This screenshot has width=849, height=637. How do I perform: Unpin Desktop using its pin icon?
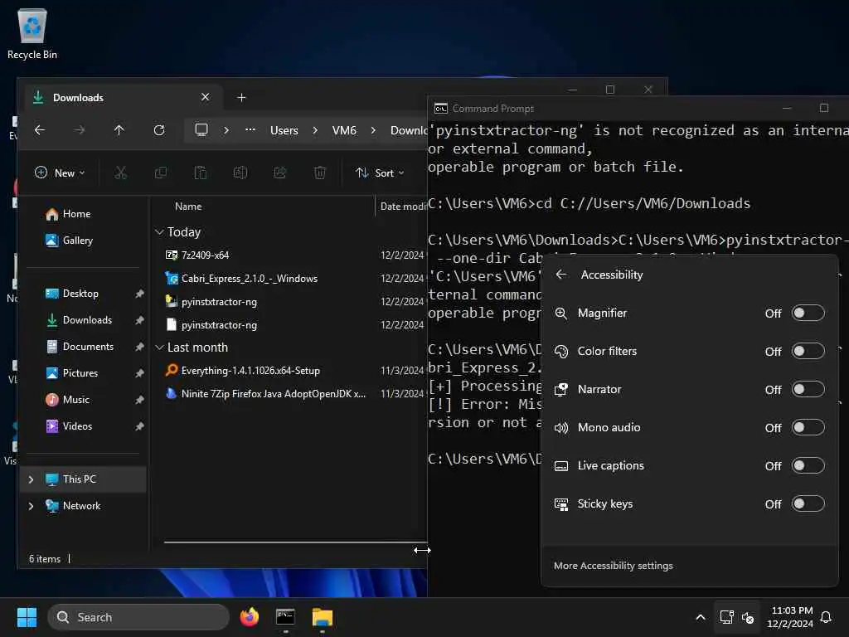(139, 294)
